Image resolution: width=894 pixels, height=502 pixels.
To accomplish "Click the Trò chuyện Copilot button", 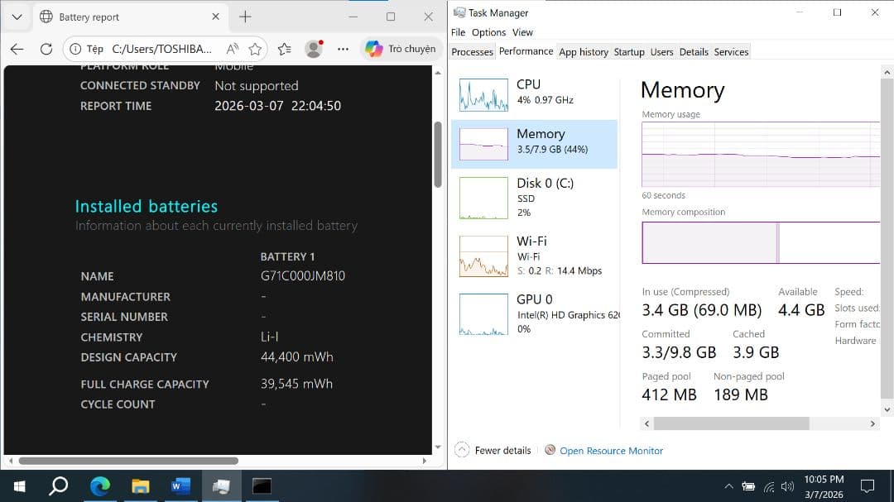I will (401, 49).
